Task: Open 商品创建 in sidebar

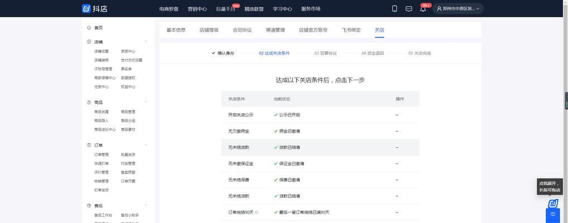Action: pyautogui.click(x=102, y=111)
